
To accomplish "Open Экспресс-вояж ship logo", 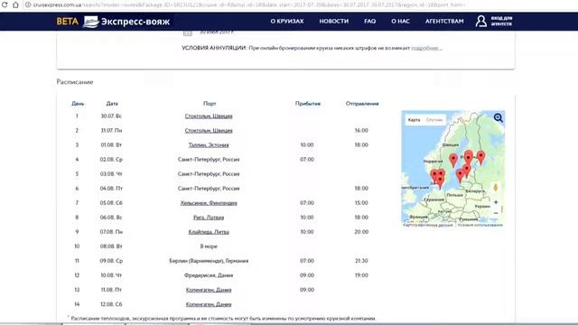I will coord(90,22).
